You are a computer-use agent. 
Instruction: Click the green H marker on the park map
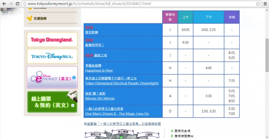click(121, 138)
